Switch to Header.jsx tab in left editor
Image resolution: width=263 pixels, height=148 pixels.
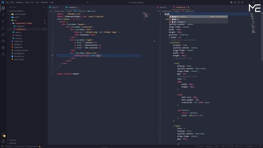point(72,7)
